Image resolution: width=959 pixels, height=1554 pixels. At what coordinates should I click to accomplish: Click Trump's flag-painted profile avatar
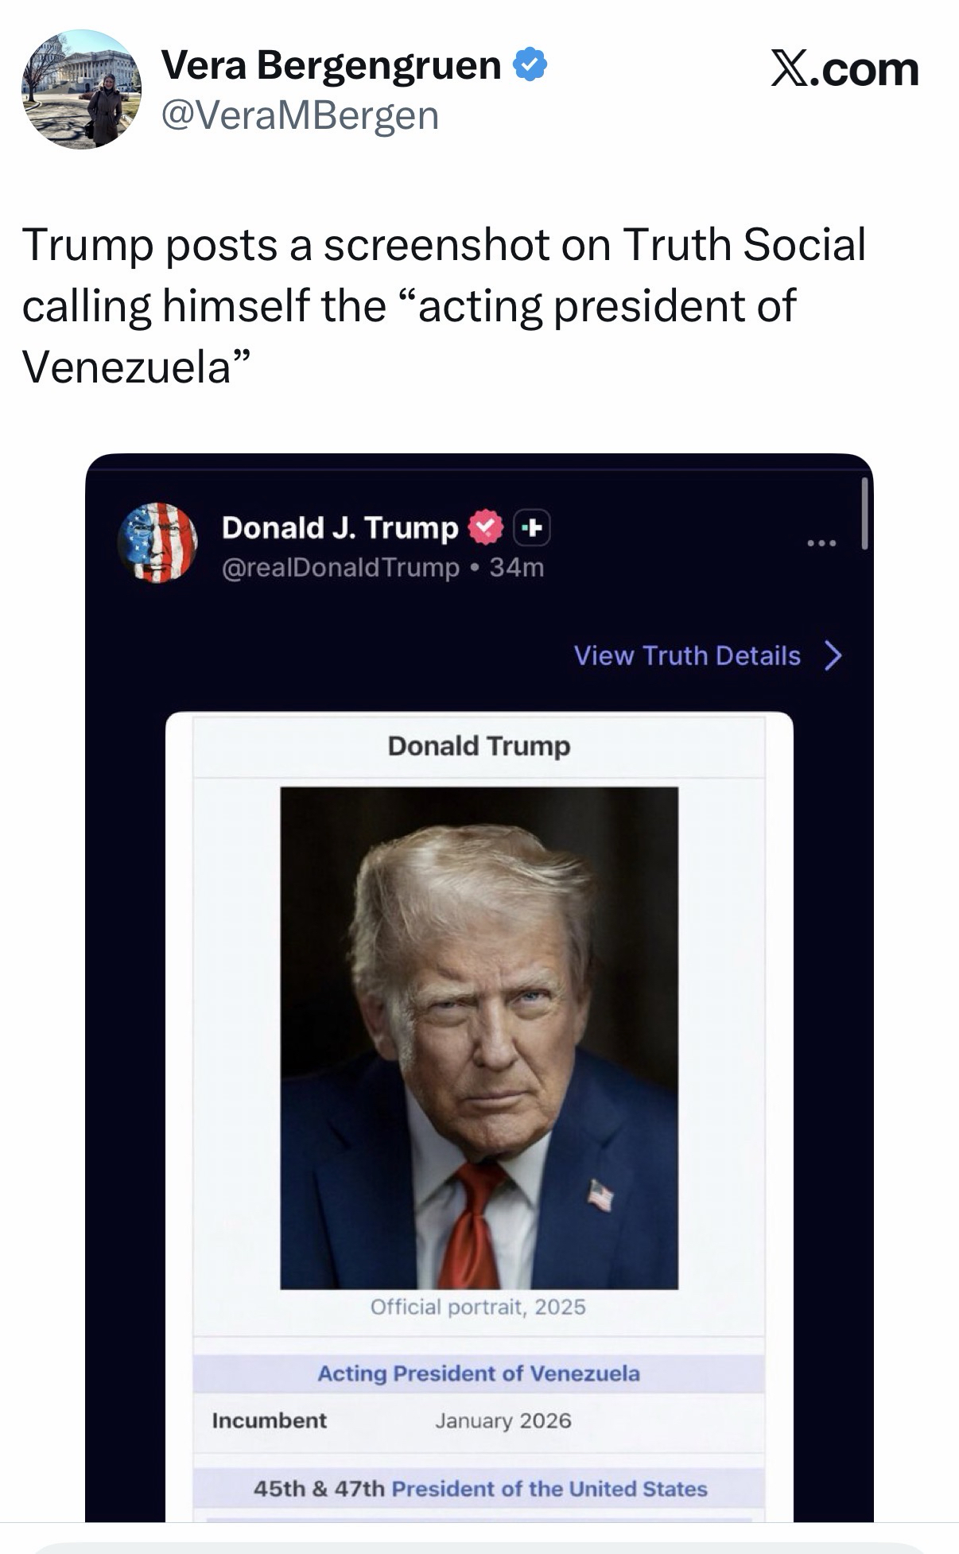tap(157, 542)
